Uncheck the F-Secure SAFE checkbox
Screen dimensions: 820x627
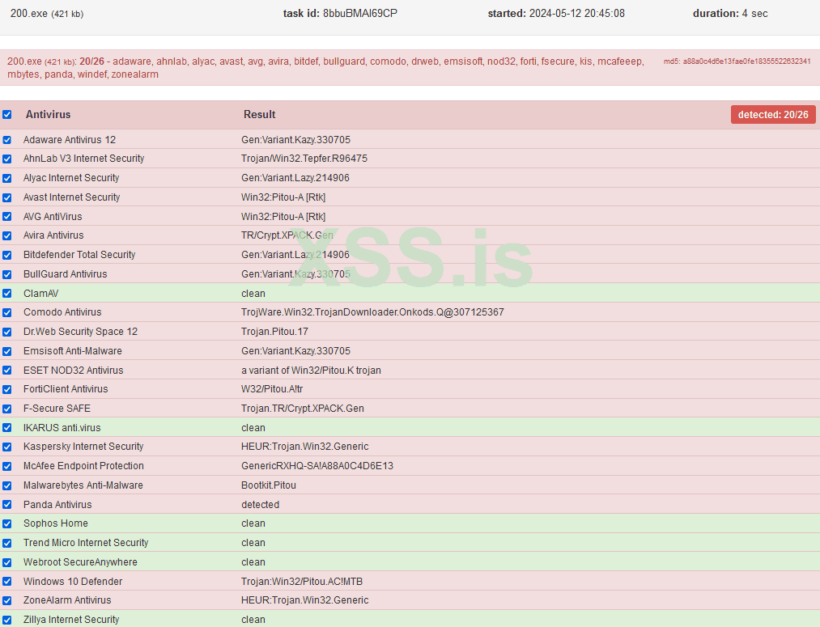tap(6, 409)
